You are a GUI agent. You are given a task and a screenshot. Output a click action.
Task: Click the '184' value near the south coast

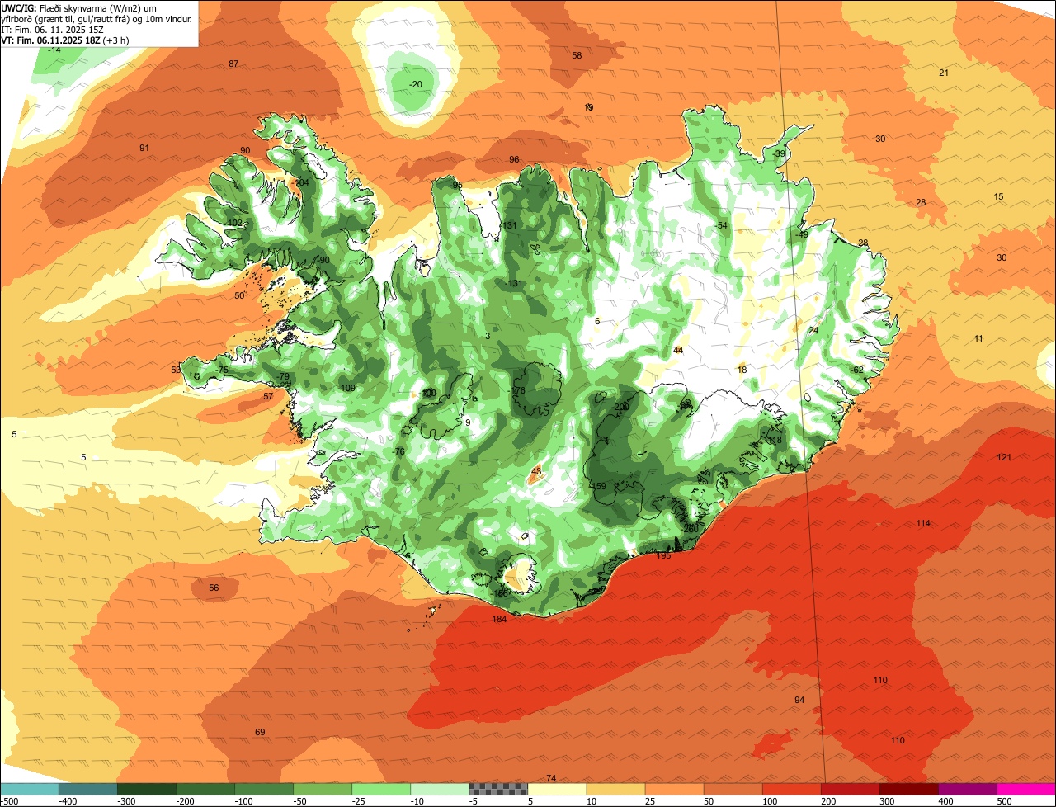(x=499, y=620)
